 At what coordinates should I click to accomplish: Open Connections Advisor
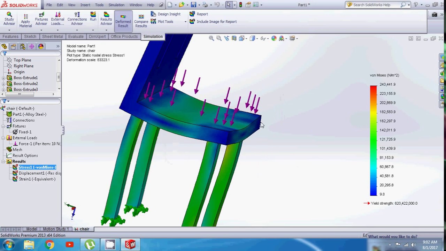pos(77,19)
